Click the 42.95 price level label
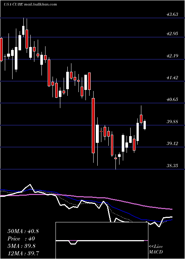Screen dimensions: 185x259 point(172,34)
